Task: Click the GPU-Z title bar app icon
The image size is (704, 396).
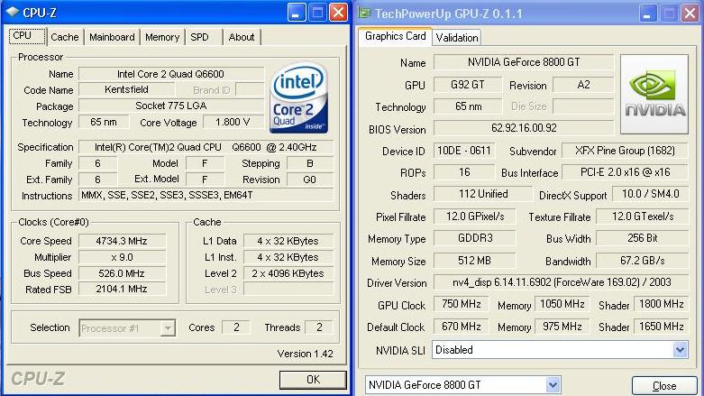Action: (x=364, y=13)
